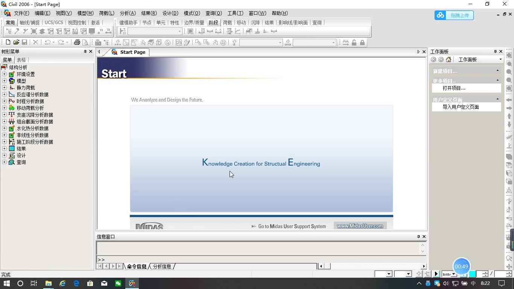The height and width of the screenshot is (289, 514).
Task: Click the 00:49 timer bubble
Action: 461,266
